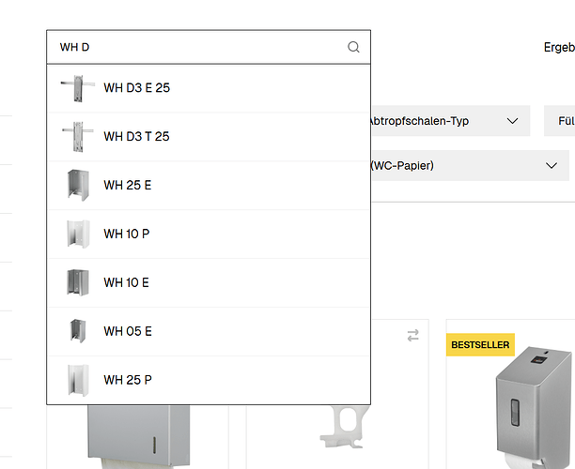Screen dimensions: 575x469
Task: Click the BESTSELLER badge
Action: click(480, 345)
